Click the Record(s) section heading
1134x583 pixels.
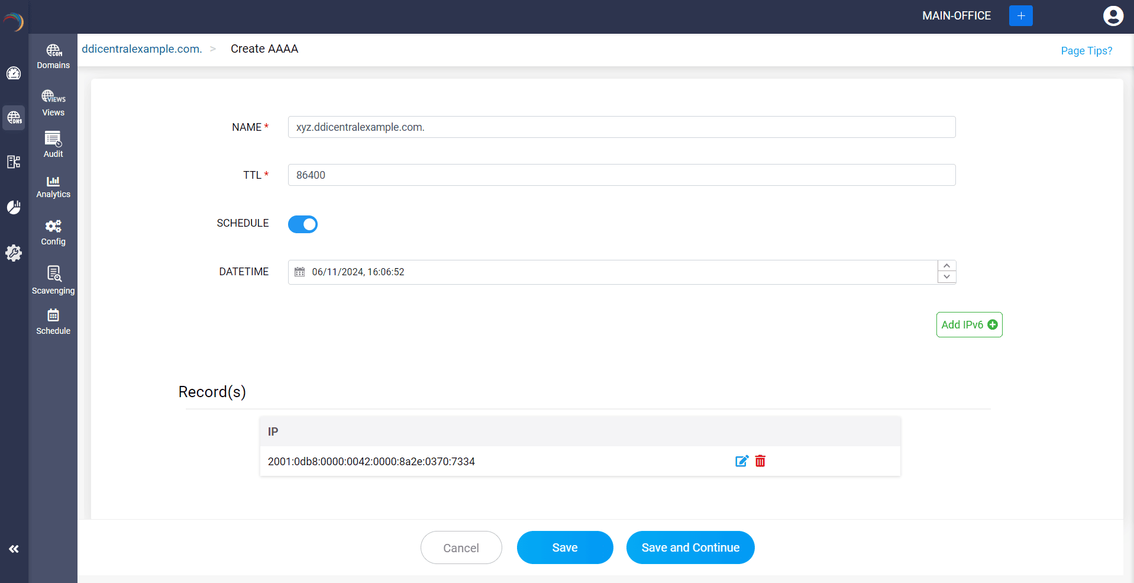point(212,392)
